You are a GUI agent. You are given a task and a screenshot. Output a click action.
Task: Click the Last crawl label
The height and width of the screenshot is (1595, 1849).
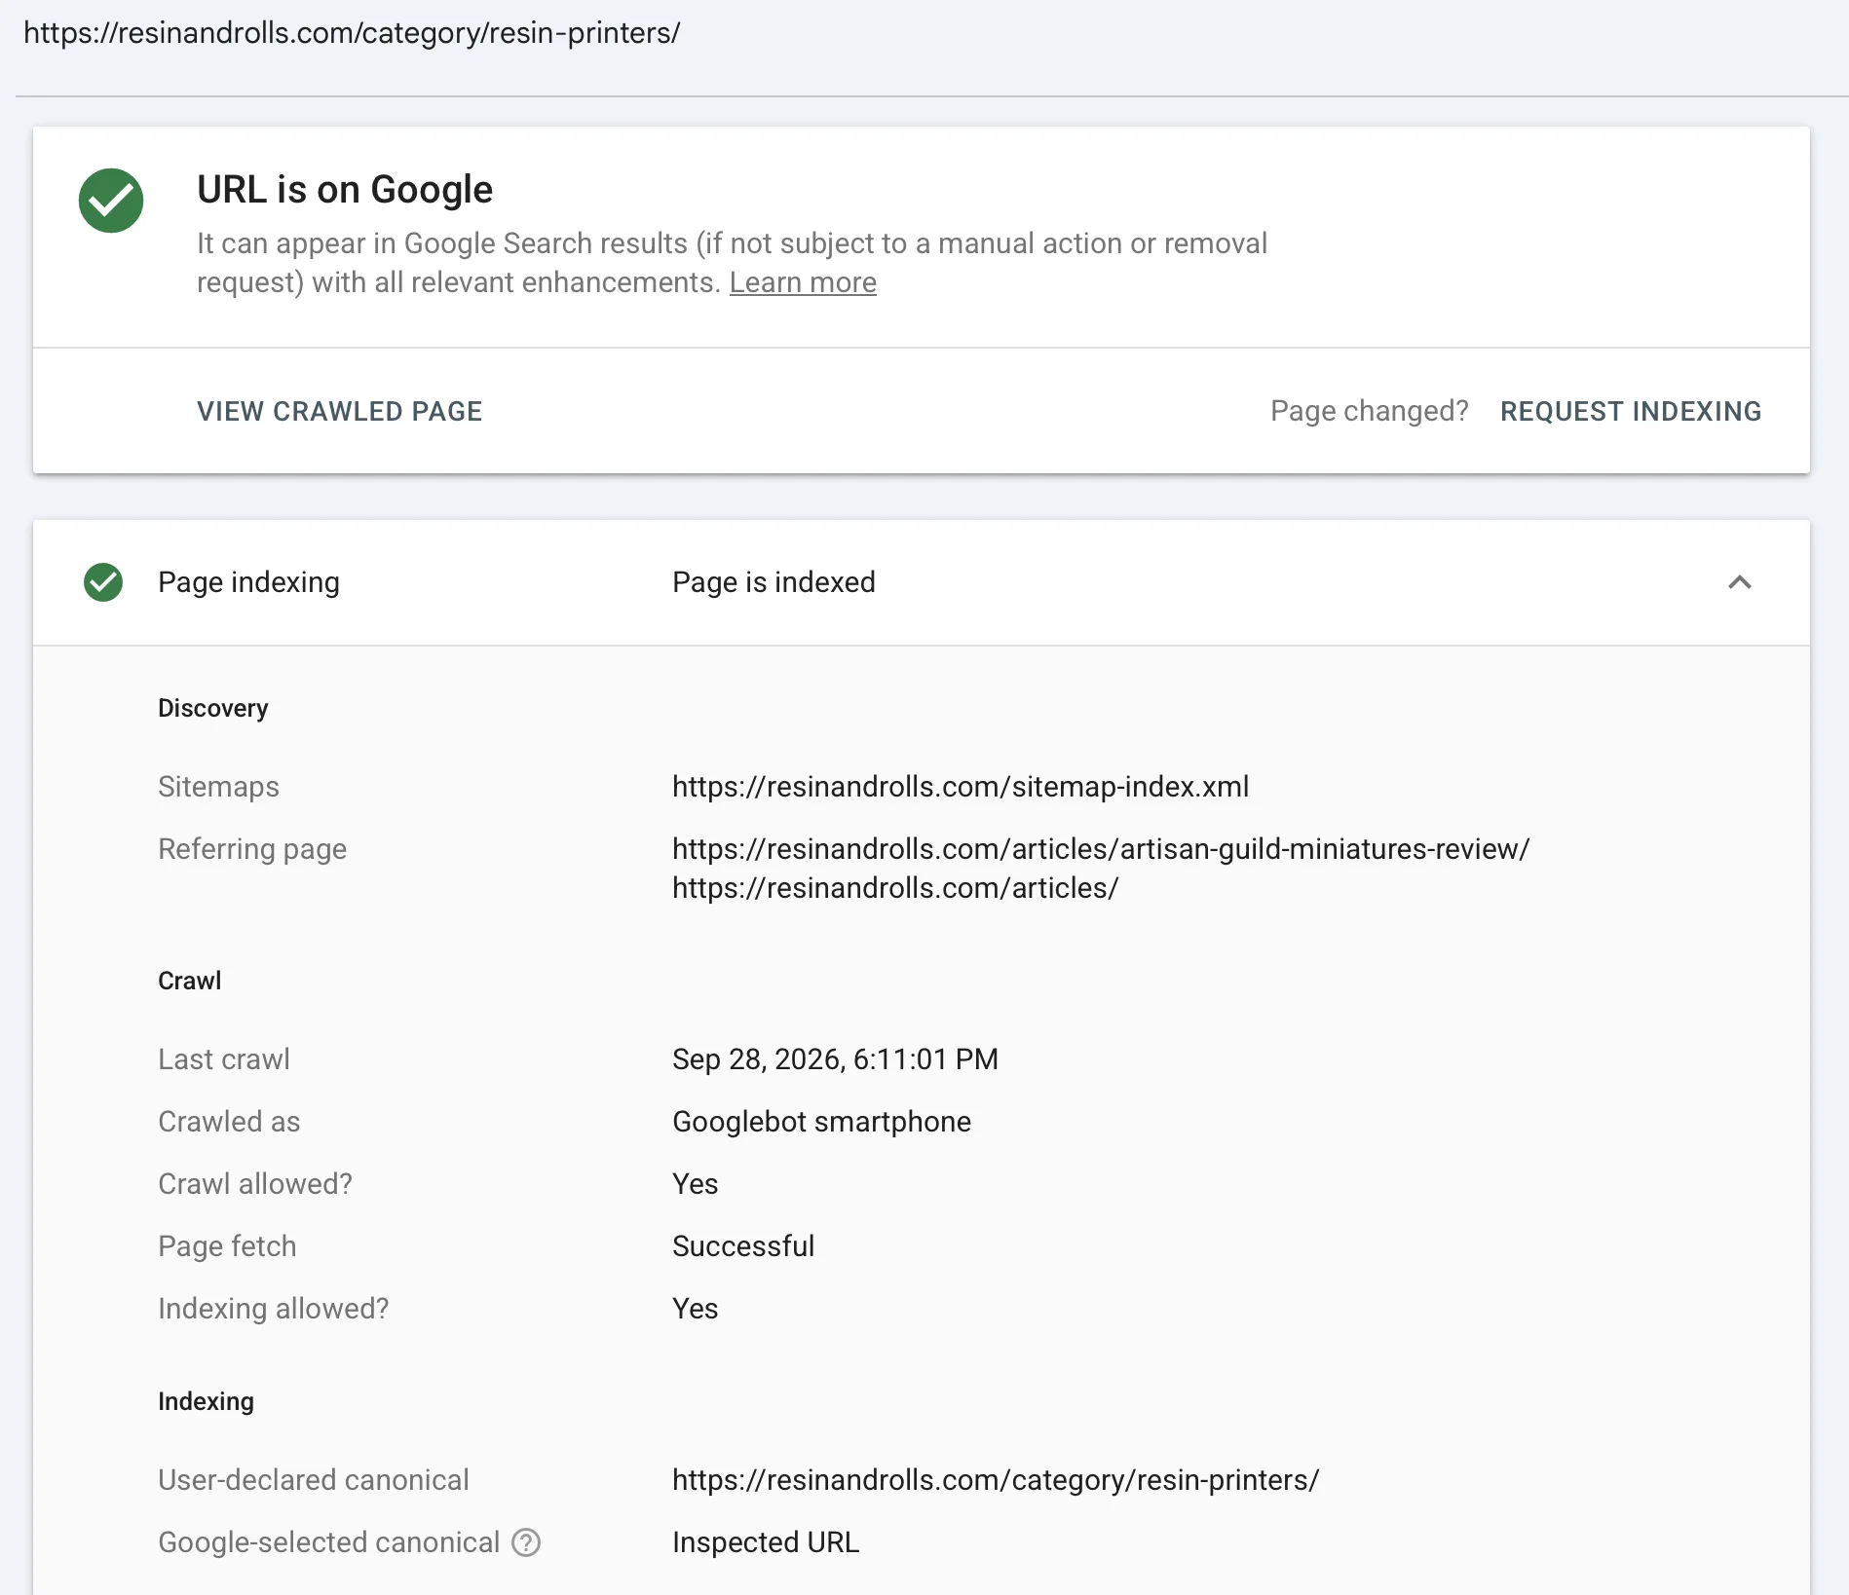224,1059
